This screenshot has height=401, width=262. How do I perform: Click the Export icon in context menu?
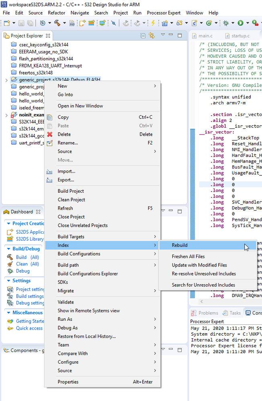pyautogui.click(x=49, y=180)
